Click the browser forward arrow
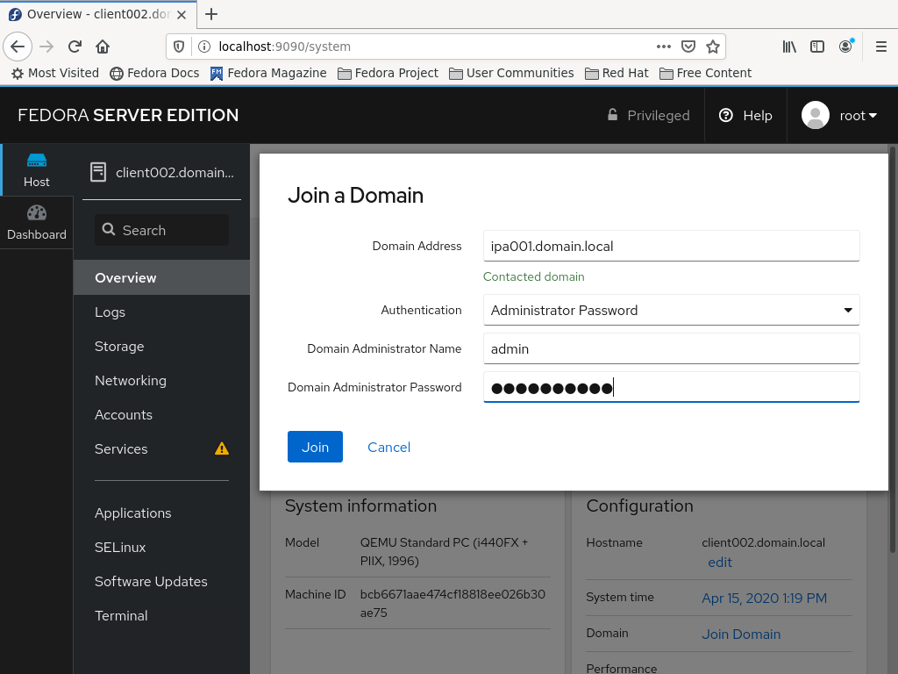The image size is (898, 674). [x=47, y=47]
